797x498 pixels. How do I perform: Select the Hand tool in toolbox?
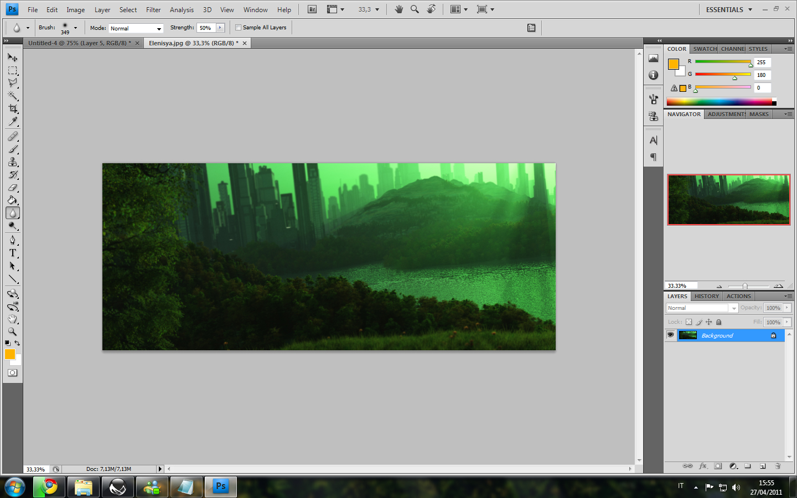(x=13, y=319)
